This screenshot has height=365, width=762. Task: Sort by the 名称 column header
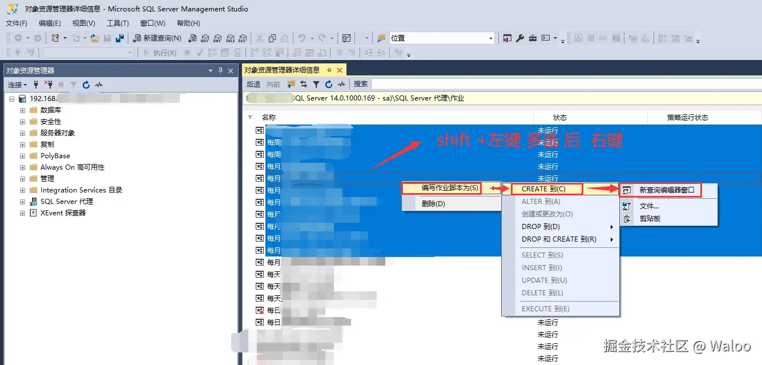coord(269,117)
